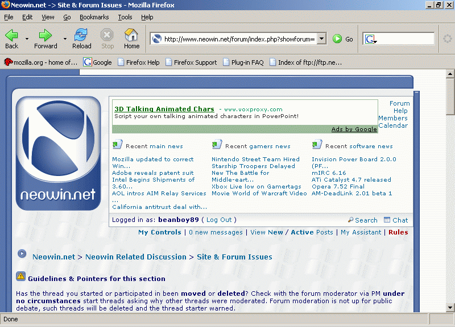Open the File menu
This screenshot has width=455, height=327.
9,17
